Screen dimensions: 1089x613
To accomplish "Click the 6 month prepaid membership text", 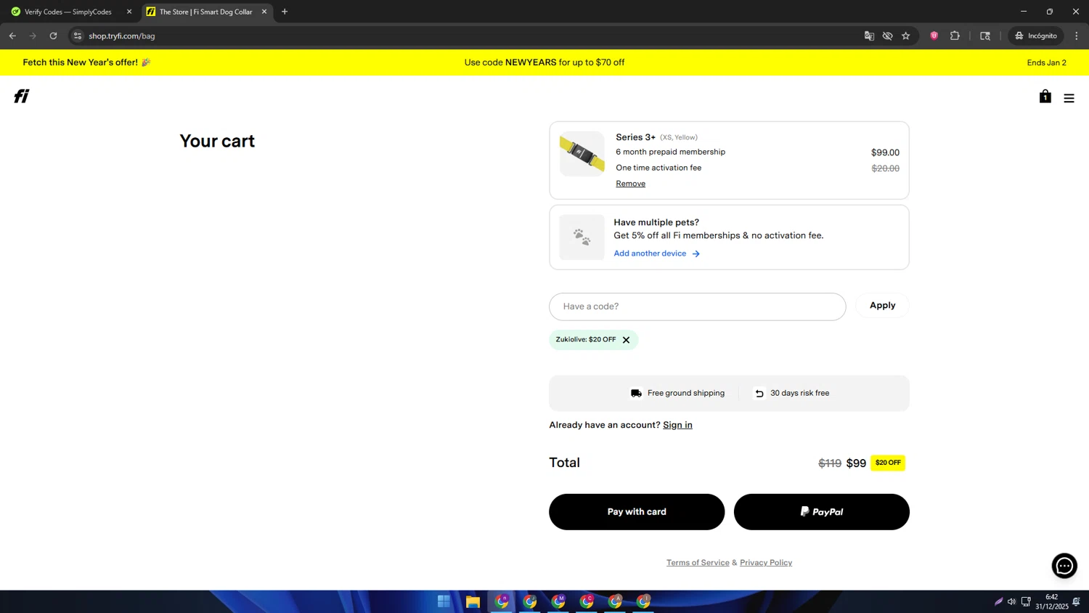I will click(670, 152).
